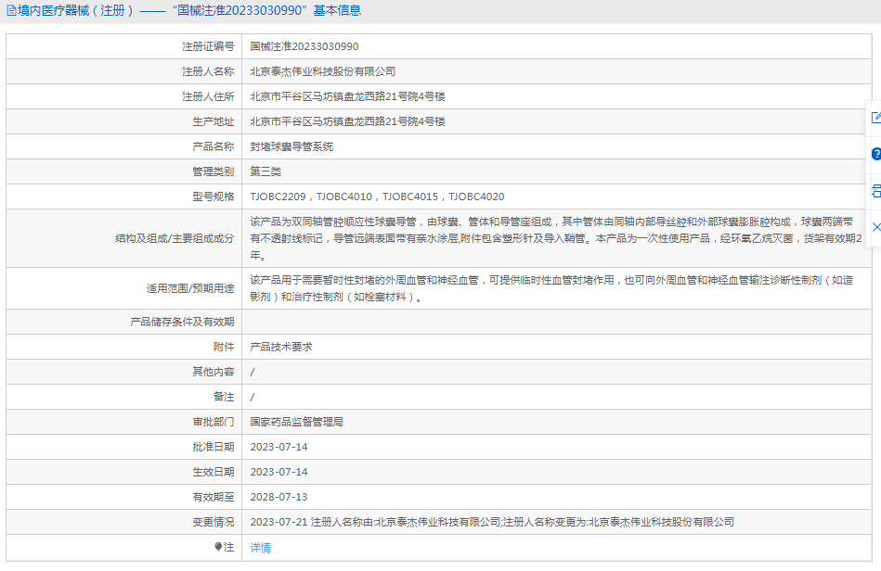Click the 适用范围/预期用途 row label
The width and height of the screenshot is (881, 571).
click(x=190, y=288)
